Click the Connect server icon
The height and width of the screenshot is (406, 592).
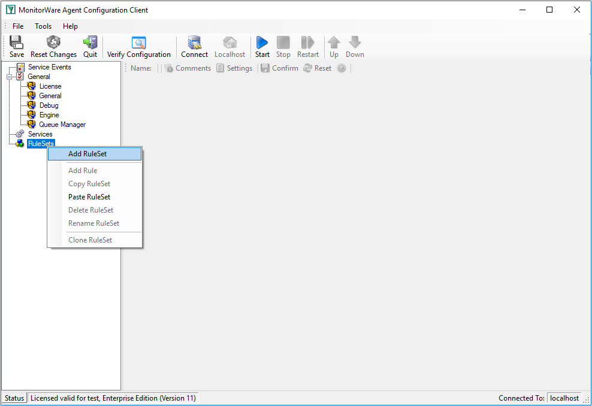click(x=195, y=43)
